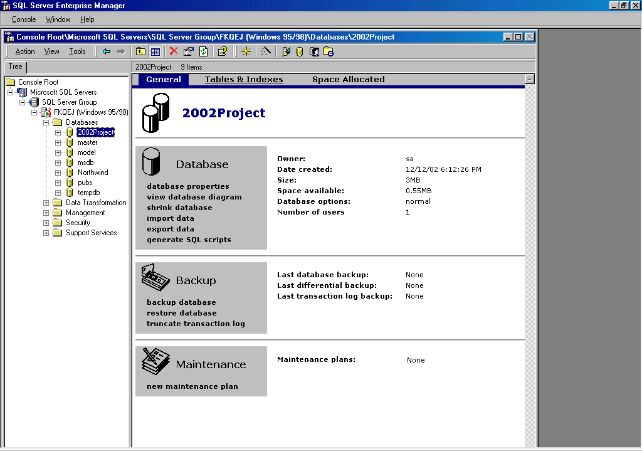Click the Refresh toolbar icon

pos(203,51)
